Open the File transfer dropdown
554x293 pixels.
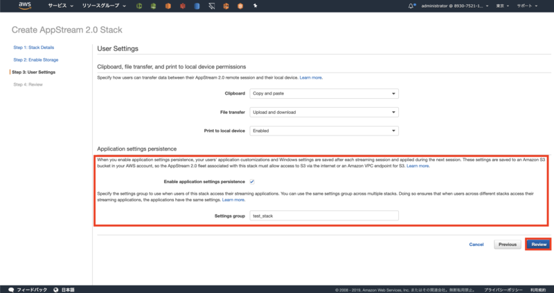pyautogui.click(x=324, y=112)
